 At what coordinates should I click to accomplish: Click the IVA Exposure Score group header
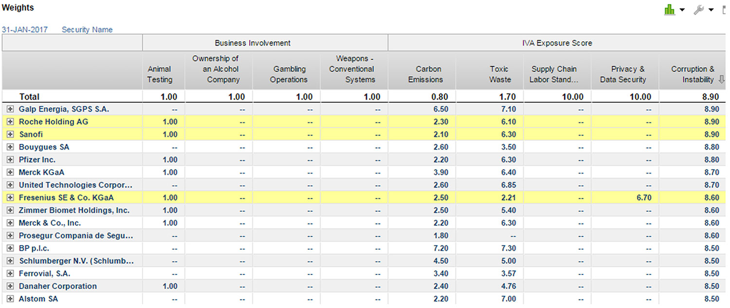[557, 43]
